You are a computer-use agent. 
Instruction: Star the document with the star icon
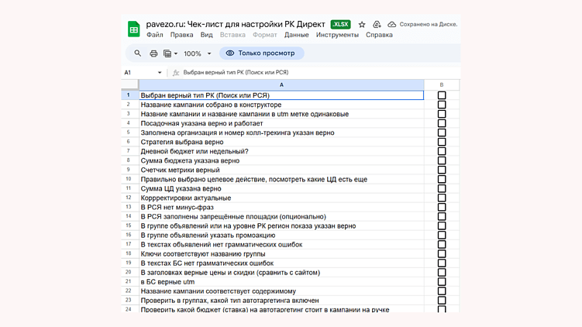(x=362, y=25)
